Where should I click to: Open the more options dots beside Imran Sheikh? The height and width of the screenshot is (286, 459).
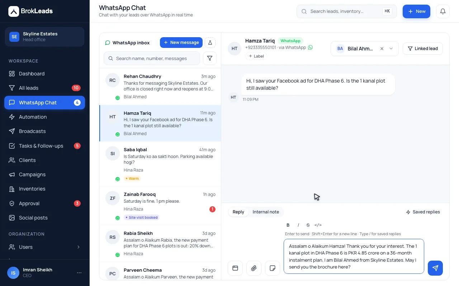(79, 273)
